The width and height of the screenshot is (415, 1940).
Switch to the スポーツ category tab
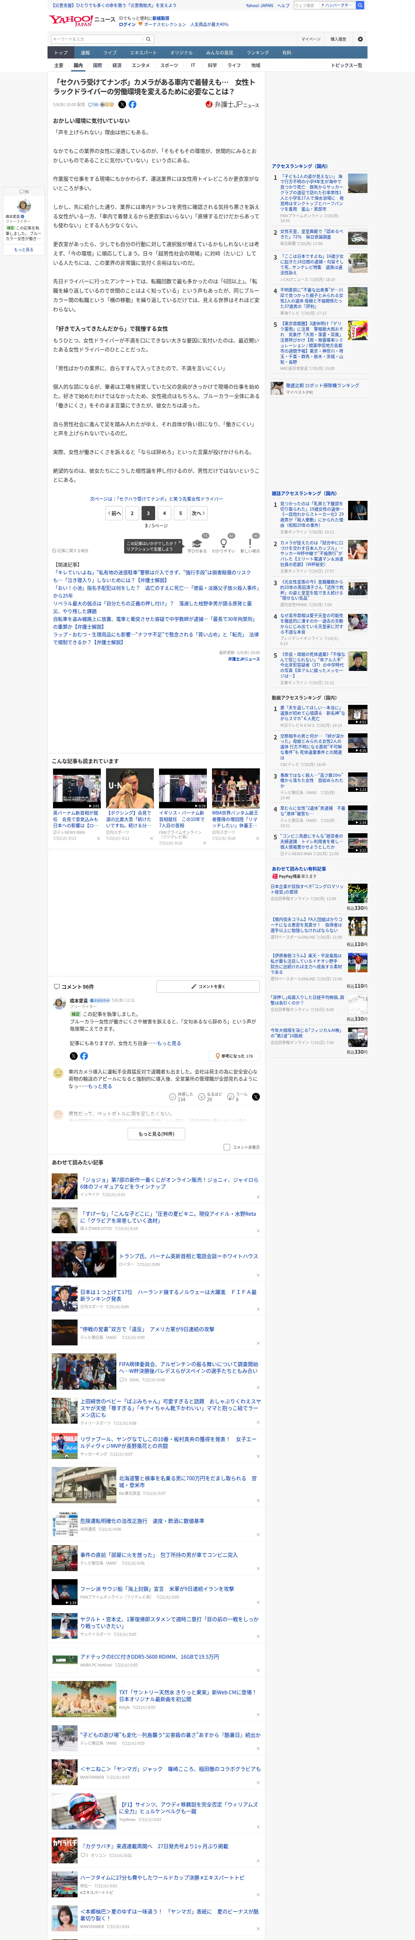pyautogui.click(x=169, y=66)
